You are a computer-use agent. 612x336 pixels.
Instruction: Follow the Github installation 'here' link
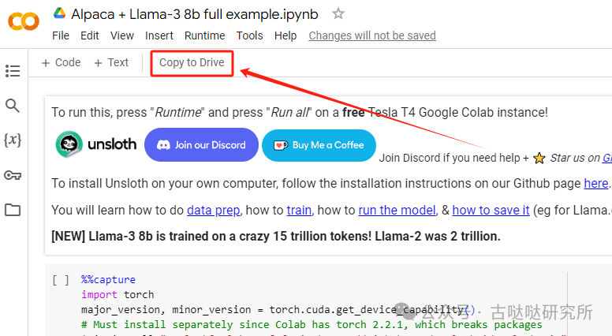(x=596, y=184)
